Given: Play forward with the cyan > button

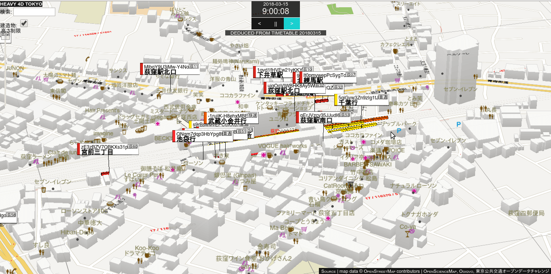Looking at the screenshot, I should click(292, 23).
